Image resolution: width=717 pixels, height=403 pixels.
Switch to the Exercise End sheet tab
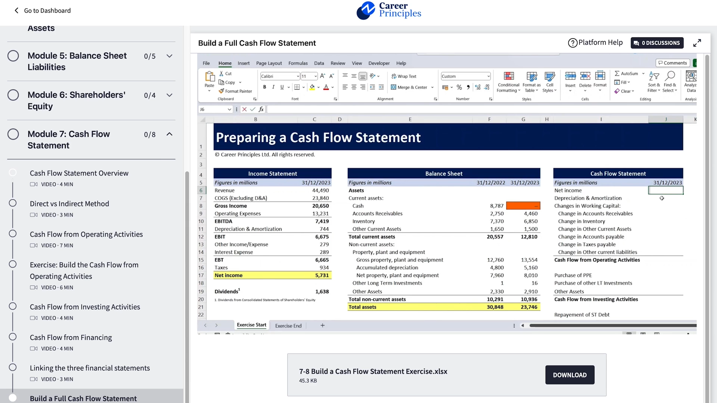pos(288,326)
